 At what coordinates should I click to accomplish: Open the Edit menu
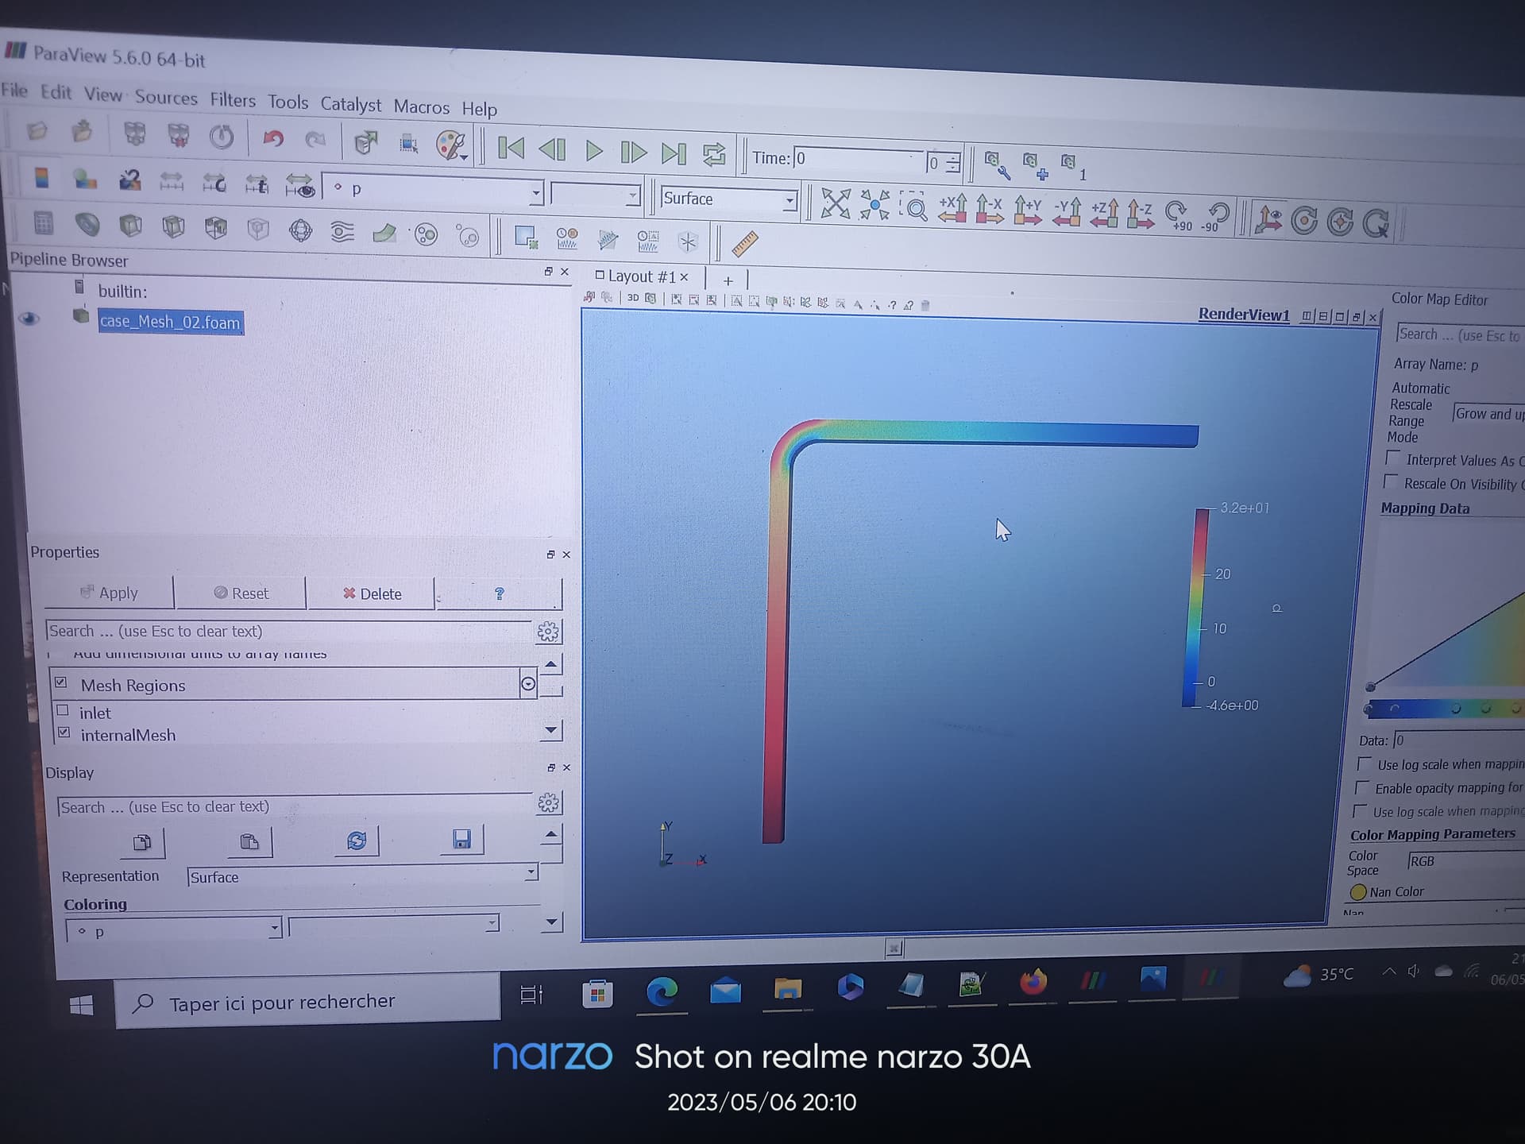pos(56,92)
